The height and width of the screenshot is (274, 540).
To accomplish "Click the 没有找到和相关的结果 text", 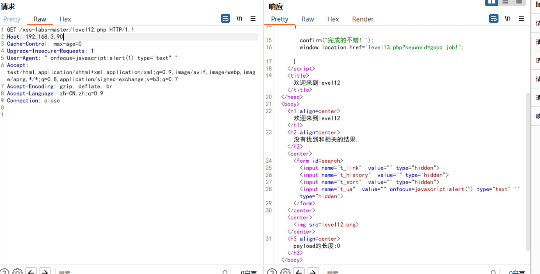I will 325,139.
